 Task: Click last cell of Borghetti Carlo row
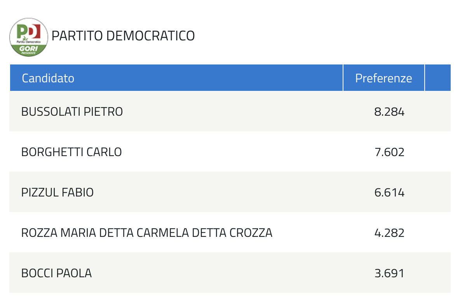pyautogui.click(x=438, y=151)
